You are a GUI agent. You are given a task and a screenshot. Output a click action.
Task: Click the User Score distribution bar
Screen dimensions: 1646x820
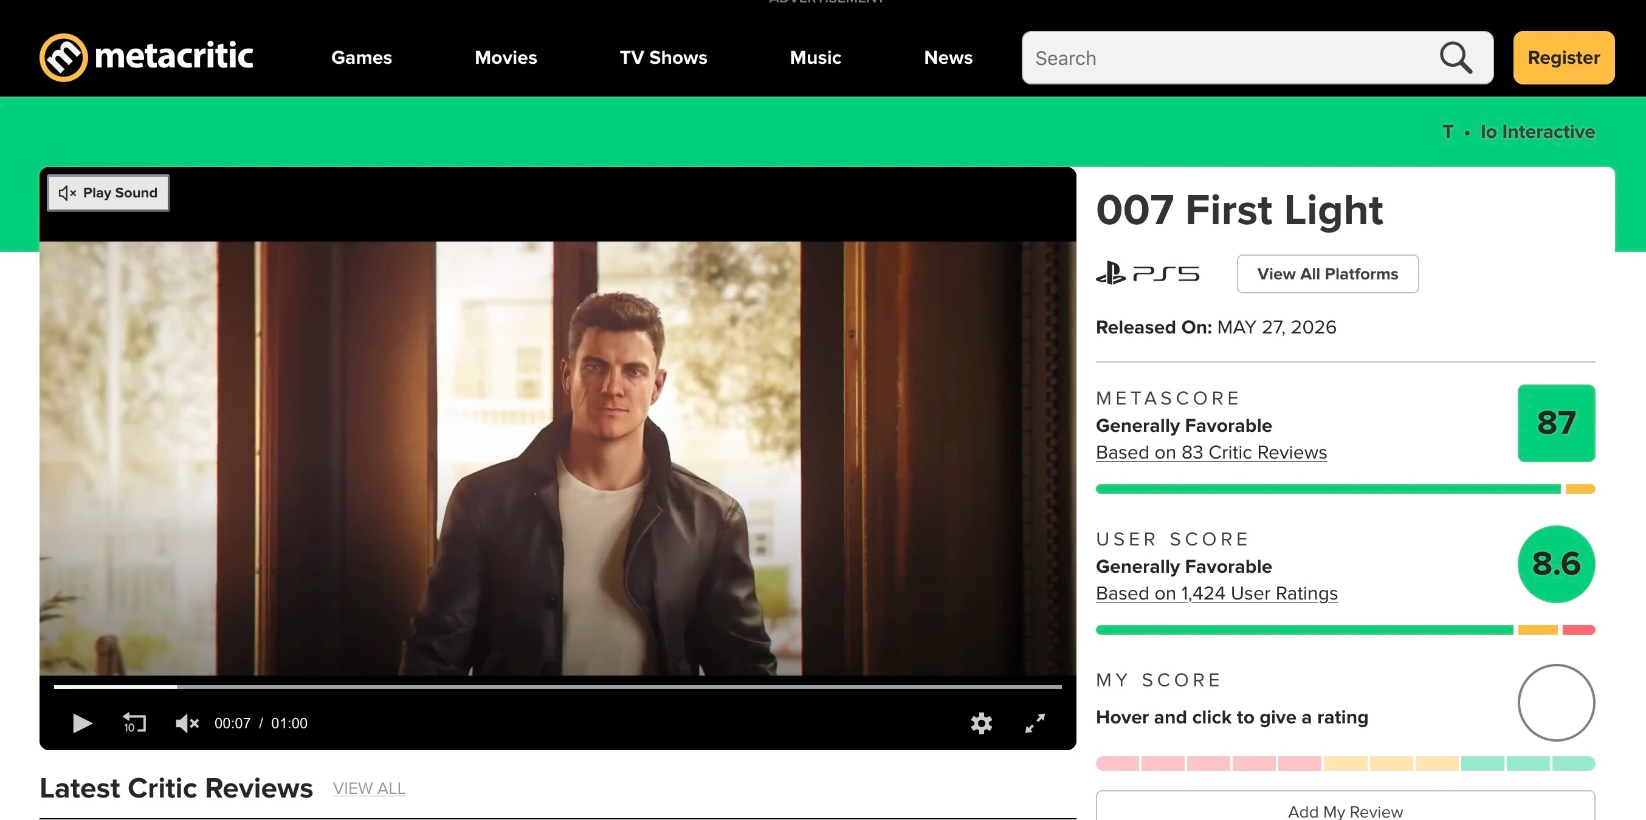click(1345, 630)
